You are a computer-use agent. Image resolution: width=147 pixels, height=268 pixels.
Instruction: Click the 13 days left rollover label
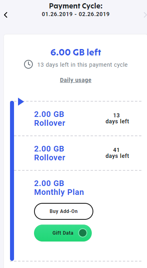click(x=117, y=119)
